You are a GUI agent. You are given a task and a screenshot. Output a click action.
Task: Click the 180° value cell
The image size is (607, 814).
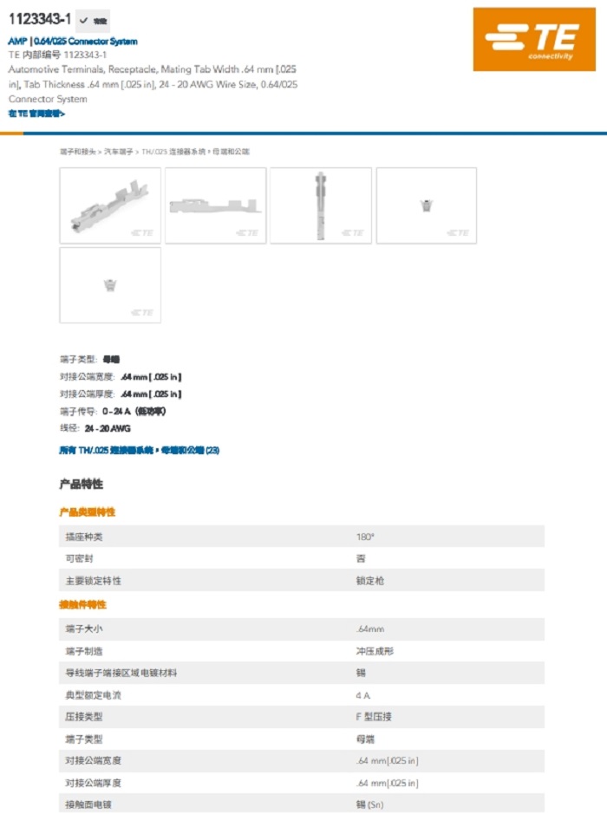(x=365, y=537)
